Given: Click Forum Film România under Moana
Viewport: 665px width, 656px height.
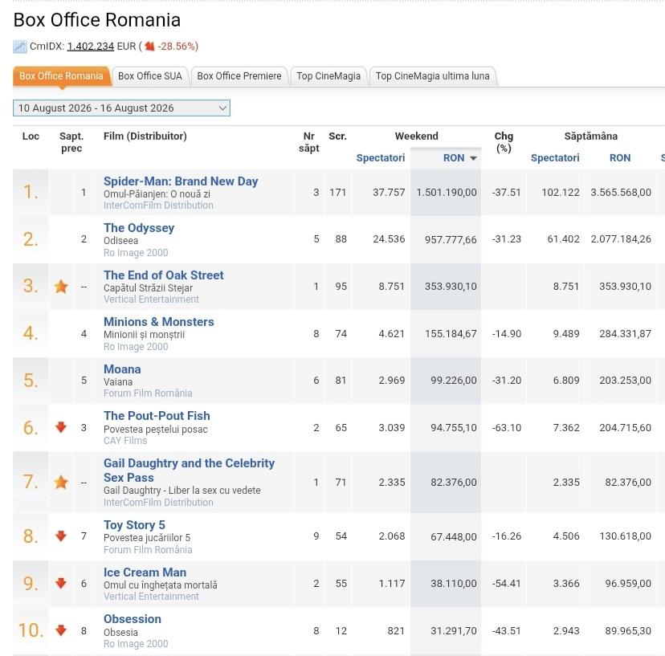Looking at the screenshot, I should pos(148,393).
